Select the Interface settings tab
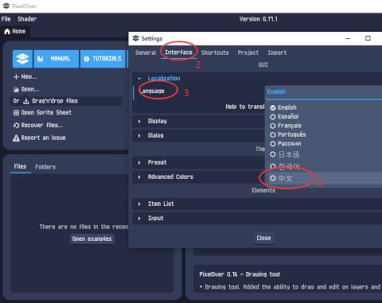382x303 pixels. 178,52
